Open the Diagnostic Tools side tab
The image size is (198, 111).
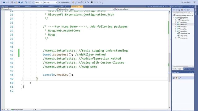click(x=196, y=10)
